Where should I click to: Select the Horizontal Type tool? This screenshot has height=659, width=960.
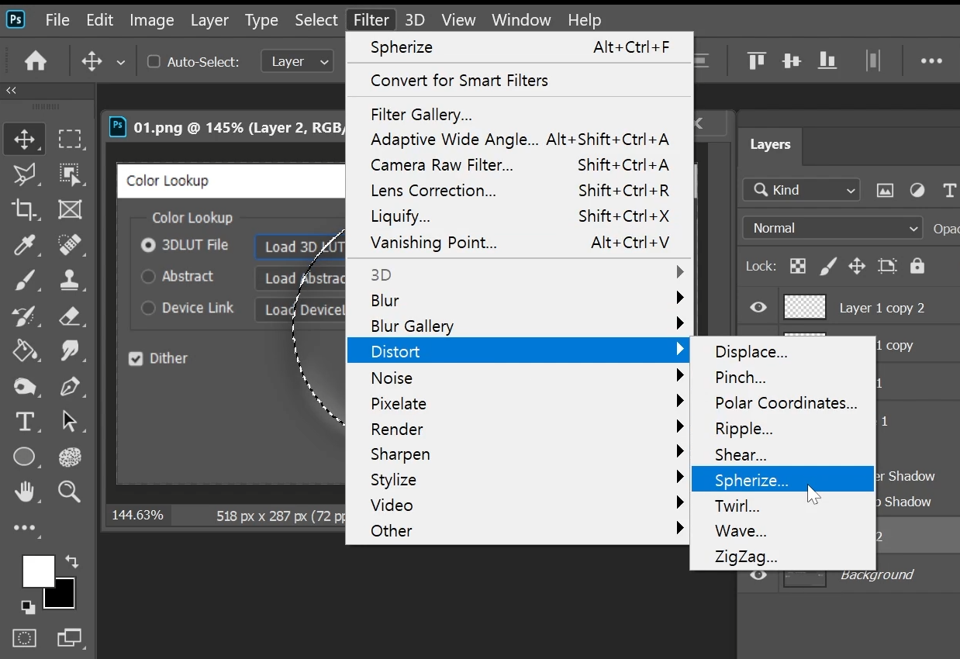24,421
